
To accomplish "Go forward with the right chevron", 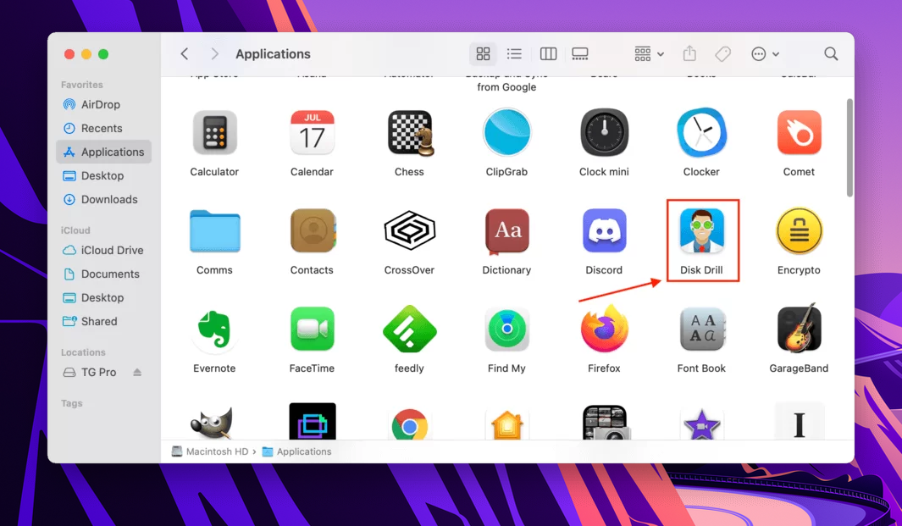I will click(x=214, y=54).
